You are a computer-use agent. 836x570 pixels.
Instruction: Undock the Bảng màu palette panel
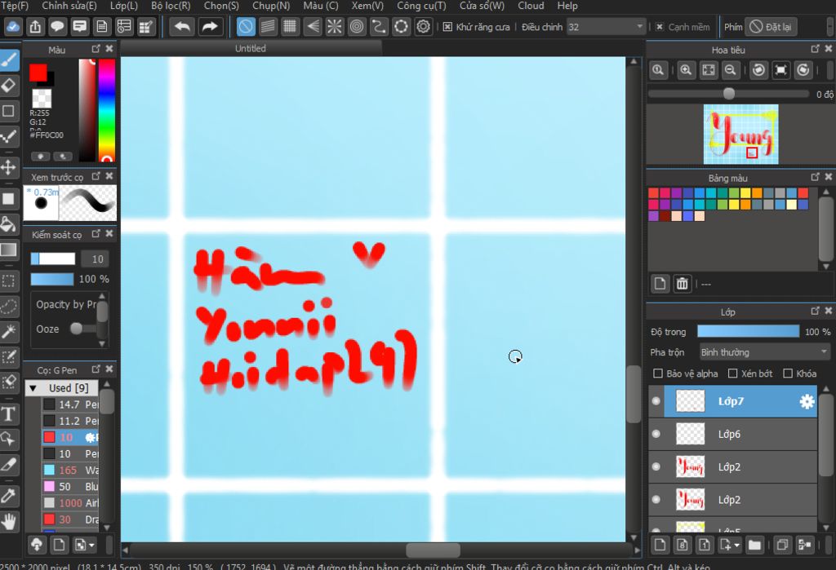tap(816, 176)
